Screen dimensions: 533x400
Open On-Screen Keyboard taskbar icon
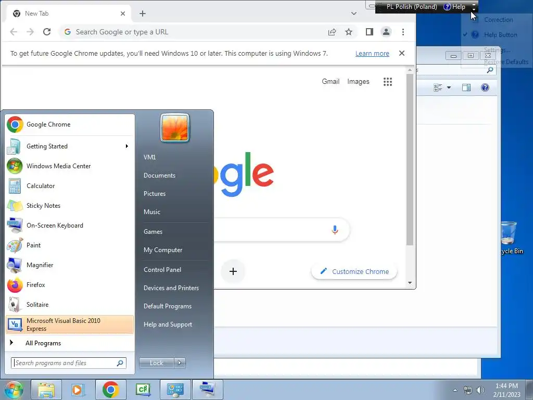pyautogui.click(x=207, y=390)
